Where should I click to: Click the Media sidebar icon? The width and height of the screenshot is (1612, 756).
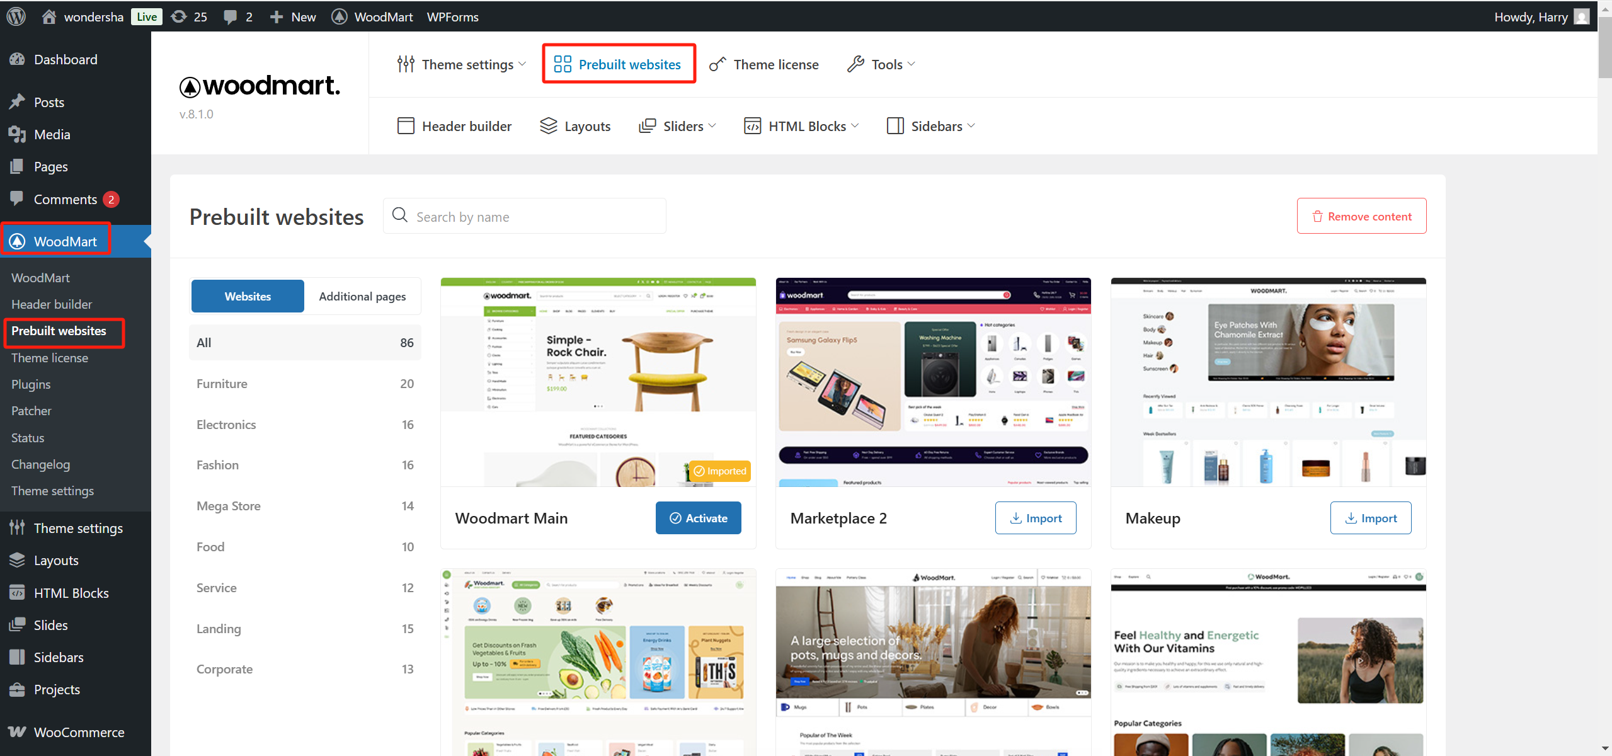18,134
